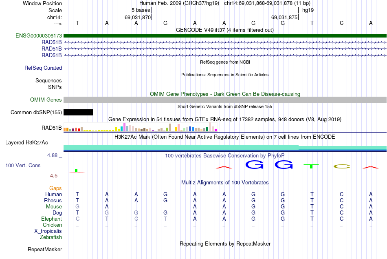
Task: Click the Dog alignment row label
Action: 57,213
